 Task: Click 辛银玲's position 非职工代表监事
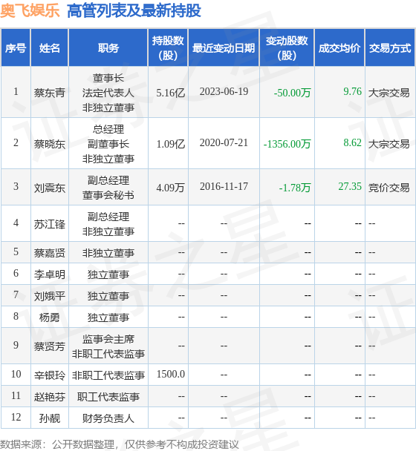[x=108, y=375]
